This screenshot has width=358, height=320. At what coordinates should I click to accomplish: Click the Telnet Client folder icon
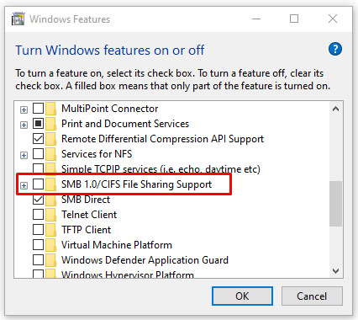(x=50, y=215)
